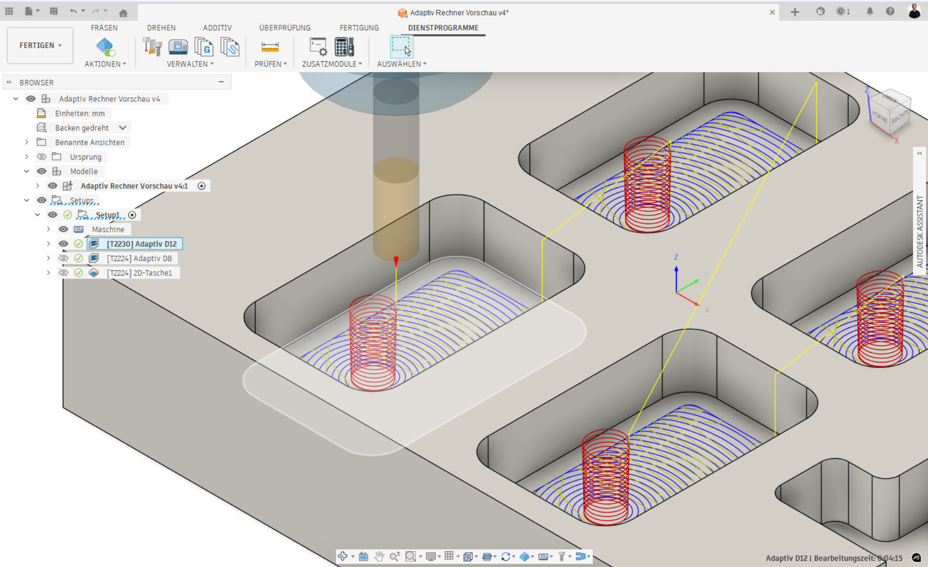Switch to the Fräsen tab
Screen dimensions: 928x567
click(x=104, y=28)
